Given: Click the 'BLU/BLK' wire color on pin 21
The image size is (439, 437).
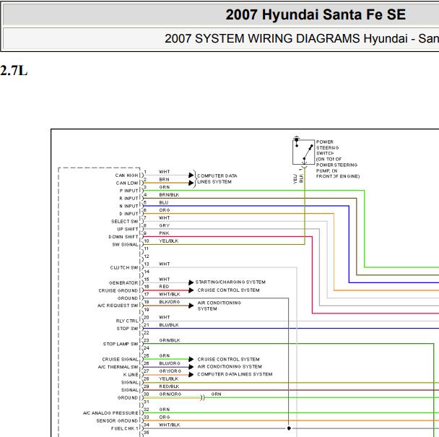Looking at the screenshot, I should (169, 325).
